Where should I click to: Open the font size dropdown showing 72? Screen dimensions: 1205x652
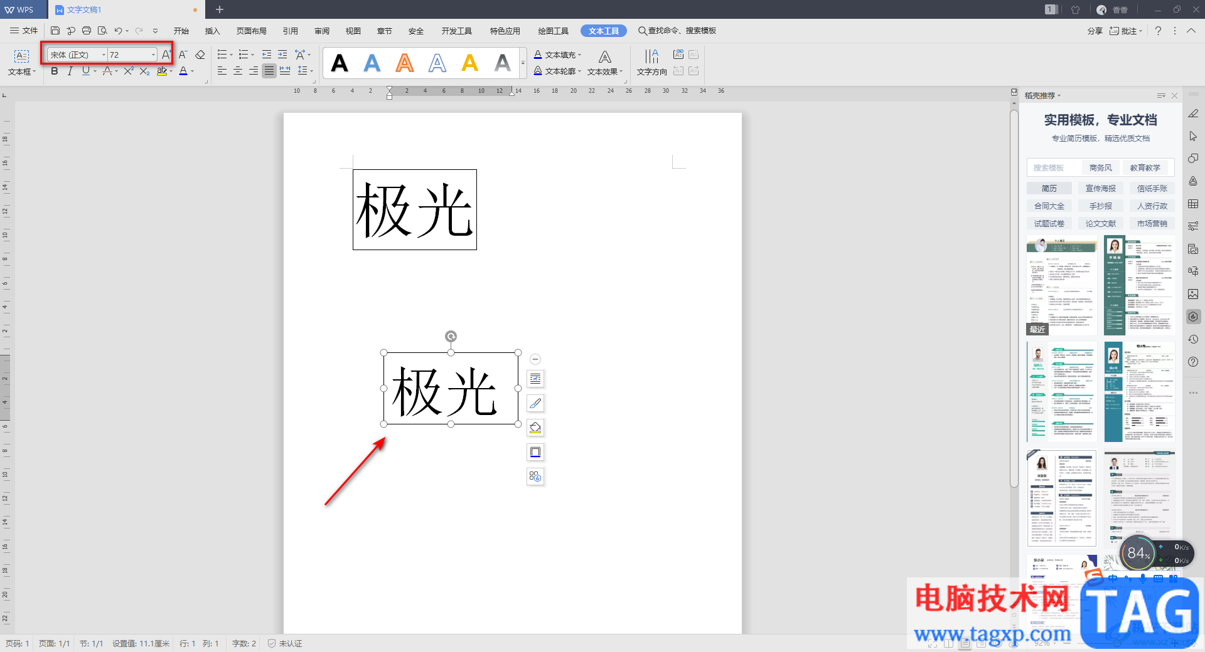pyautogui.click(x=153, y=55)
